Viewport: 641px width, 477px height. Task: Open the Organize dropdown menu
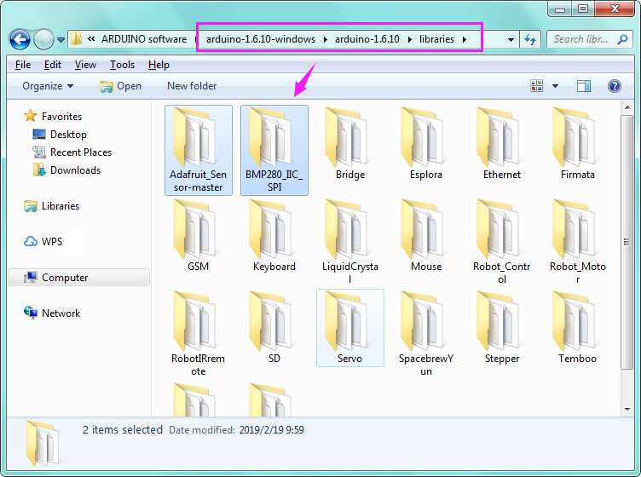click(48, 86)
